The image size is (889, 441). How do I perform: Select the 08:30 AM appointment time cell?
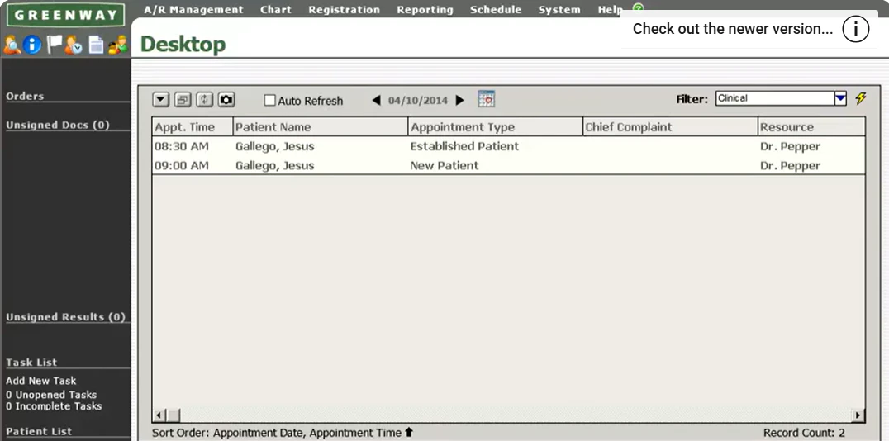pyautogui.click(x=182, y=146)
